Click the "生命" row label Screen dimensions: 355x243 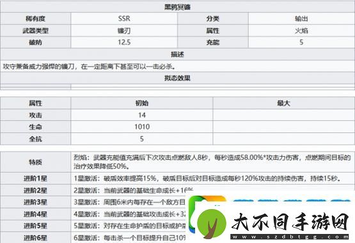point(35,127)
